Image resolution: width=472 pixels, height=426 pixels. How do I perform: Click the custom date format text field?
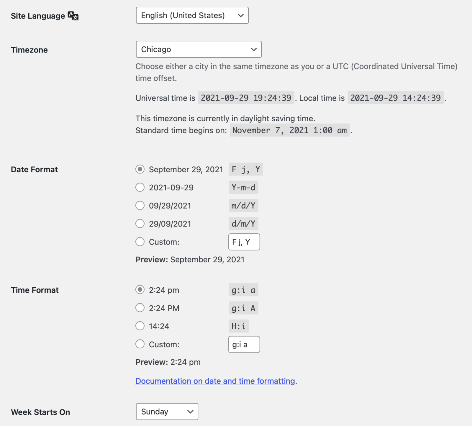(x=244, y=242)
